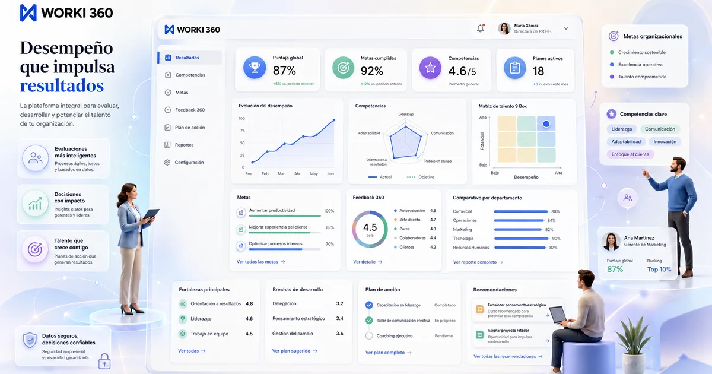This screenshot has height=374, width=712.
Task: Open Ver plan sugerido link
Action: point(295,351)
